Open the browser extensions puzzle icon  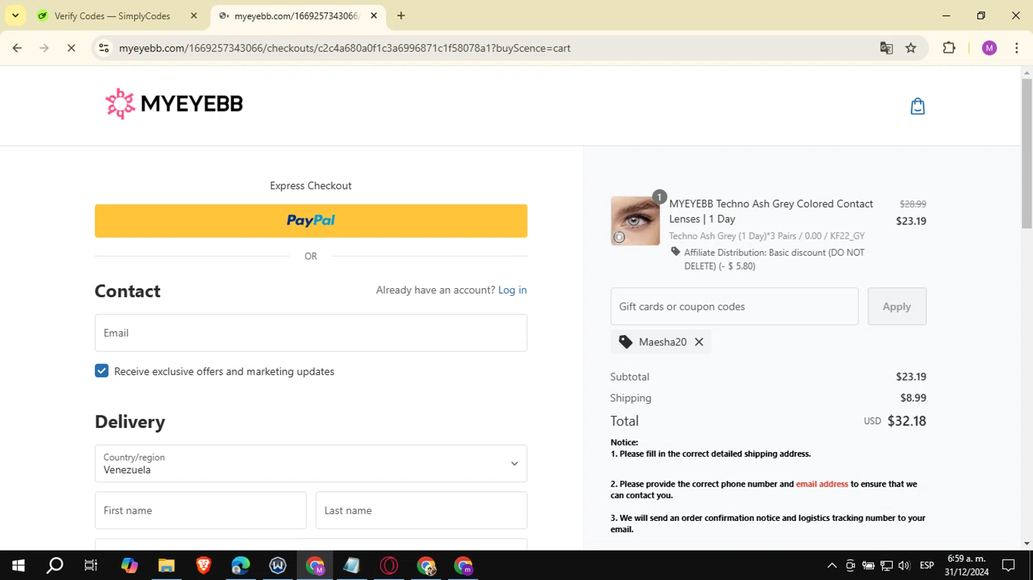coord(949,48)
